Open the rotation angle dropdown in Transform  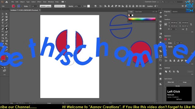(176, 29)
